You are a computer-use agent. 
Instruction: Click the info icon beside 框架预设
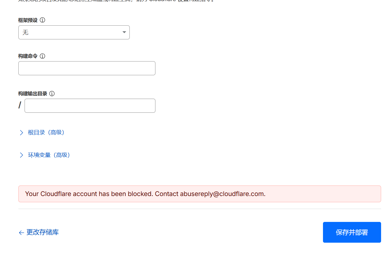pyautogui.click(x=42, y=20)
